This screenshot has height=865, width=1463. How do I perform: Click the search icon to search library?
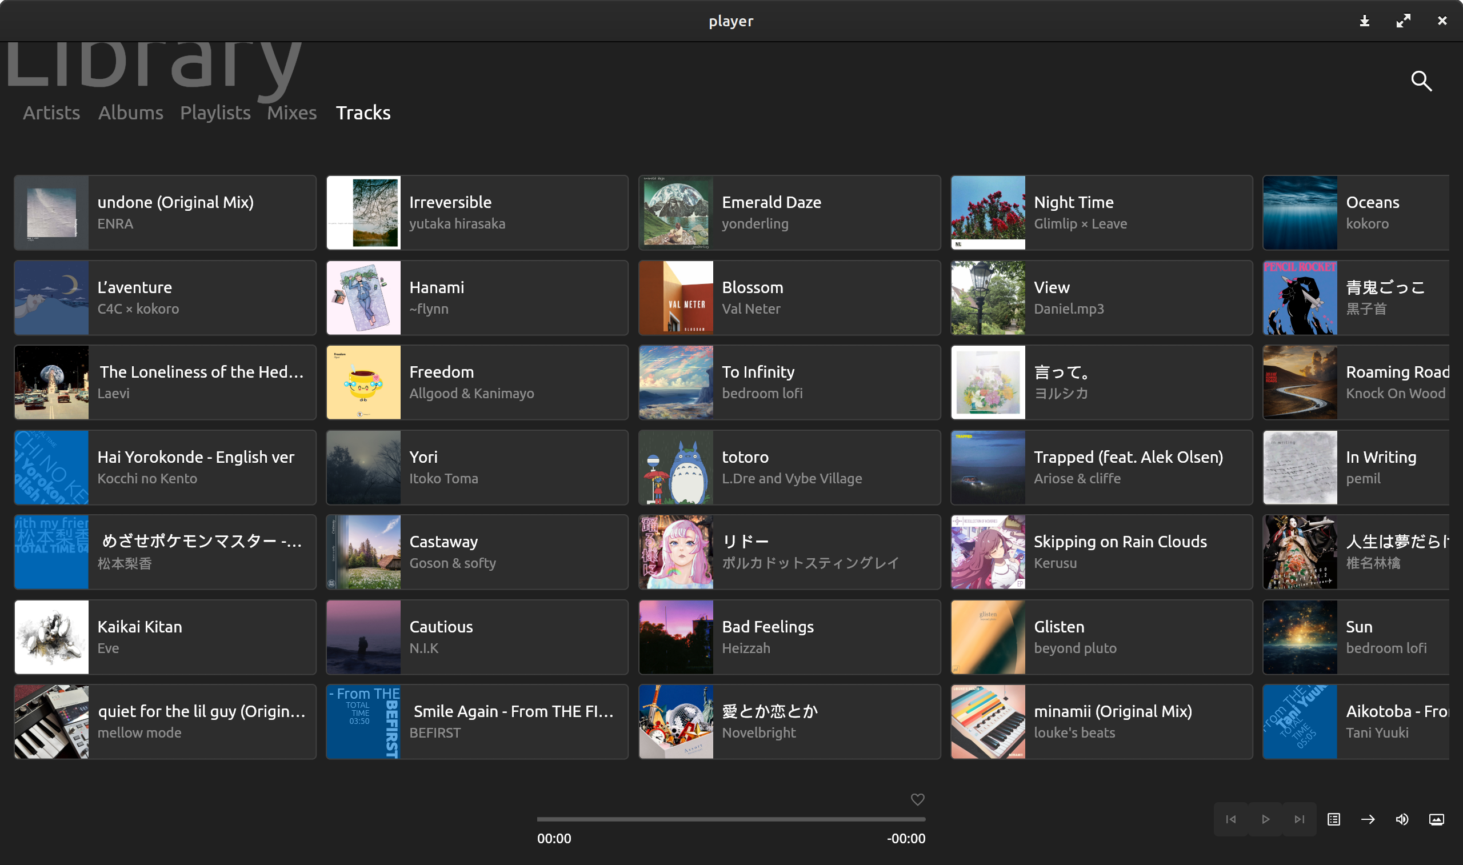[1422, 81]
